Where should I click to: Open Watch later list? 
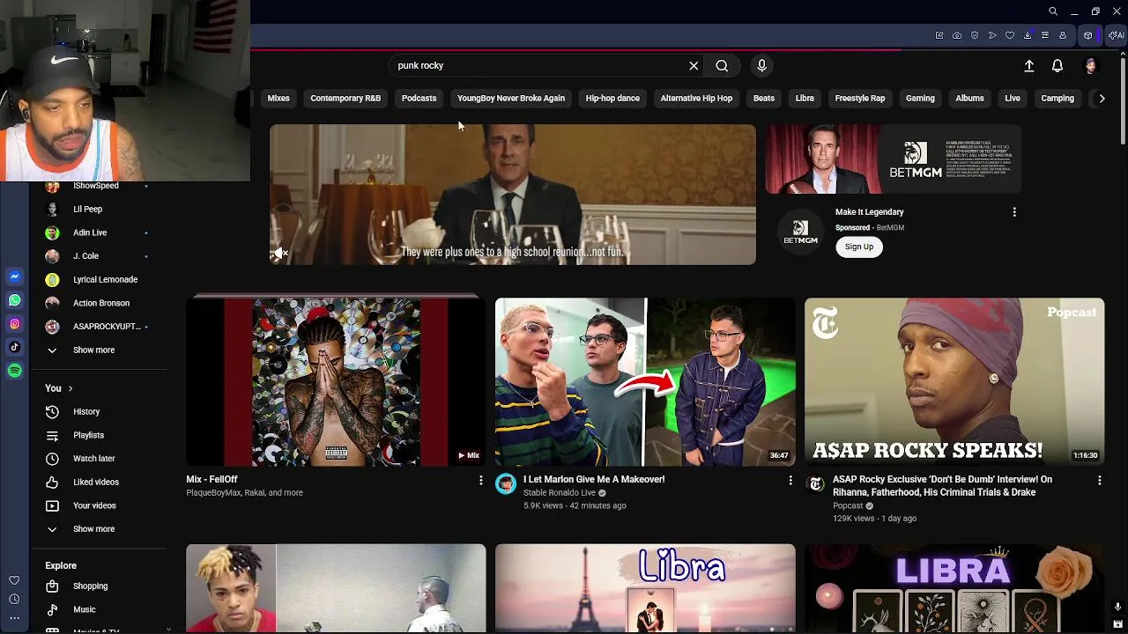[93, 459]
